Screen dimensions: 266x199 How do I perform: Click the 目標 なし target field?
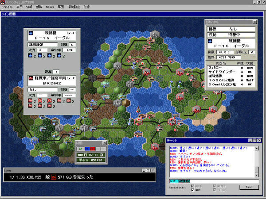(x=231, y=29)
